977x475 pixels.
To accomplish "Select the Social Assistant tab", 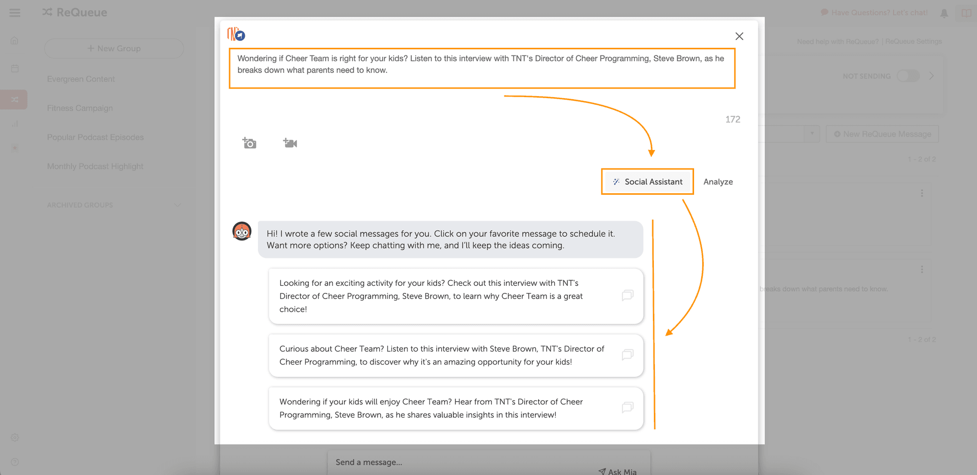I will pyautogui.click(x=647, y=182).
